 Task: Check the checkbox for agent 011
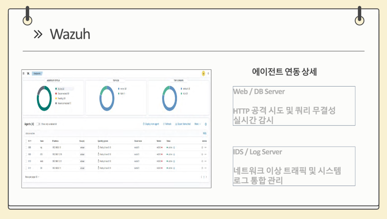coord(26,168)
